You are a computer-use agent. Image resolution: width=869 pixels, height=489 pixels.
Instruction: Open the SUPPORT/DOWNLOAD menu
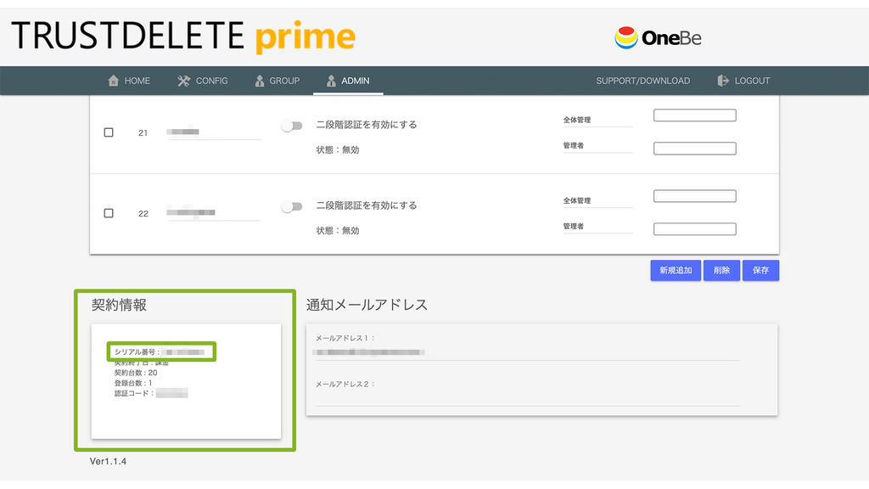(643, 81)
